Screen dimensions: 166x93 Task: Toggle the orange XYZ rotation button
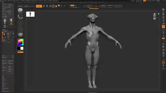coord(163,38)
